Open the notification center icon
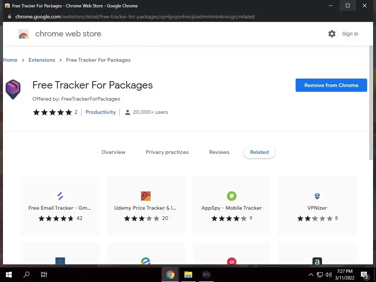 (365, 275)
